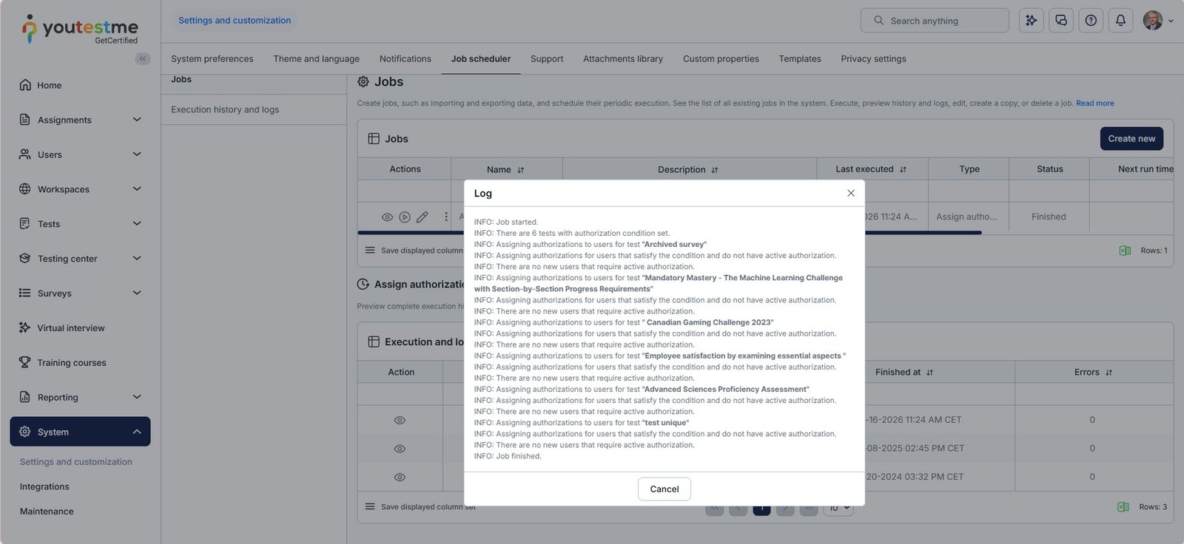Click the Search anything input field
1184x544 pixels.
point(935,21)
